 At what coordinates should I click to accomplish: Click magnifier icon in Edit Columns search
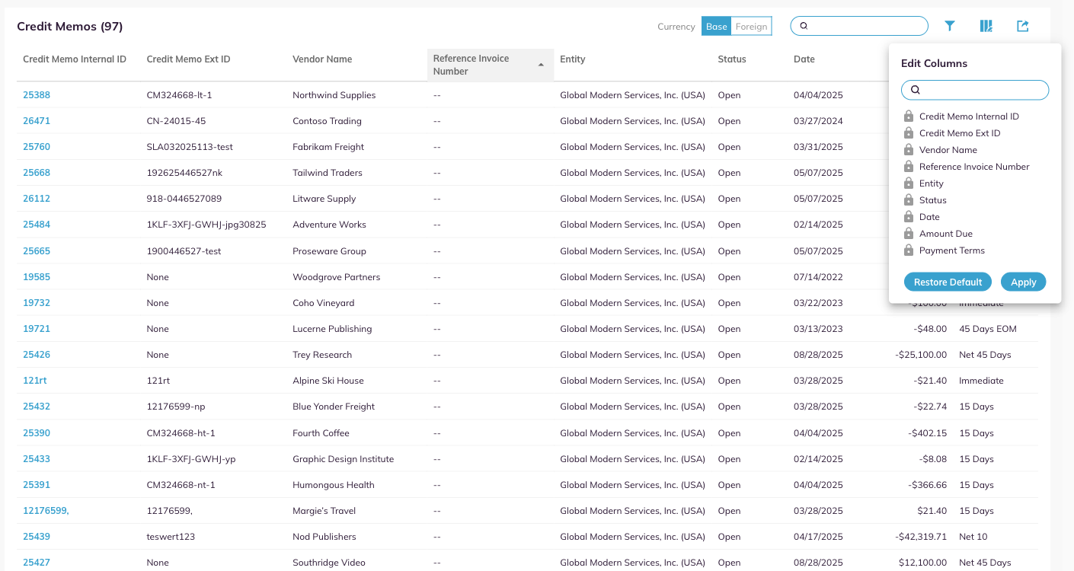point(916,90)
